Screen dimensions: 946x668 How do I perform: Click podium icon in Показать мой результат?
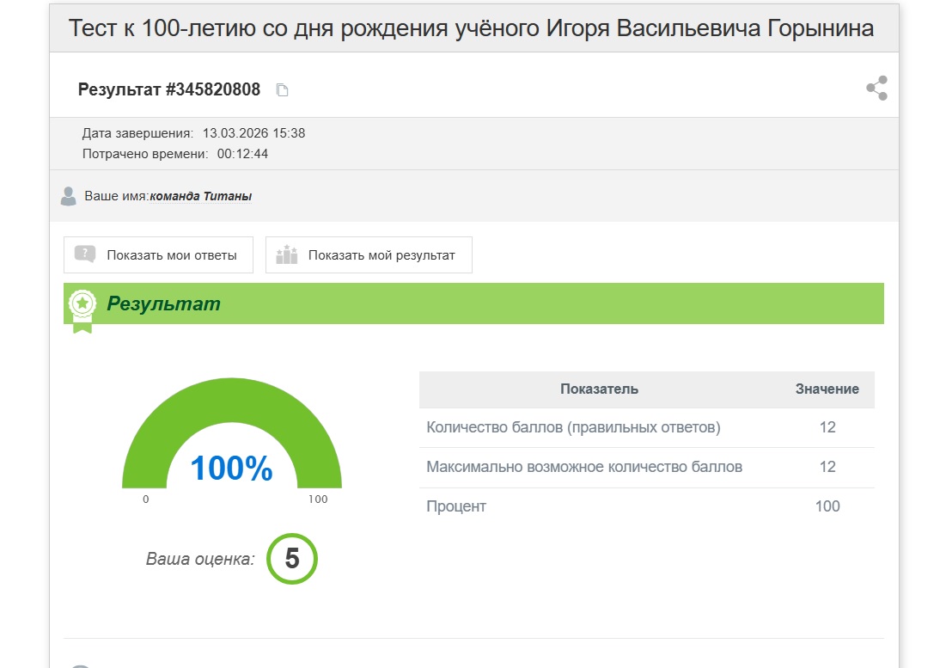pyautogui.click(x=286, y=254)
